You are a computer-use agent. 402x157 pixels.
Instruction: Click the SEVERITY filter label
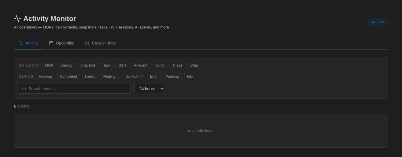(x=135, y=76)
